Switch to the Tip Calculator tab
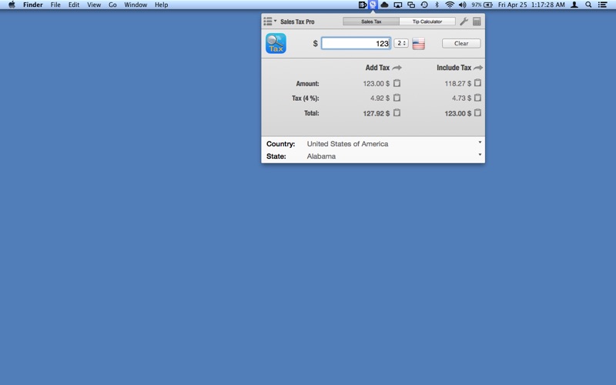 point(427,22)
